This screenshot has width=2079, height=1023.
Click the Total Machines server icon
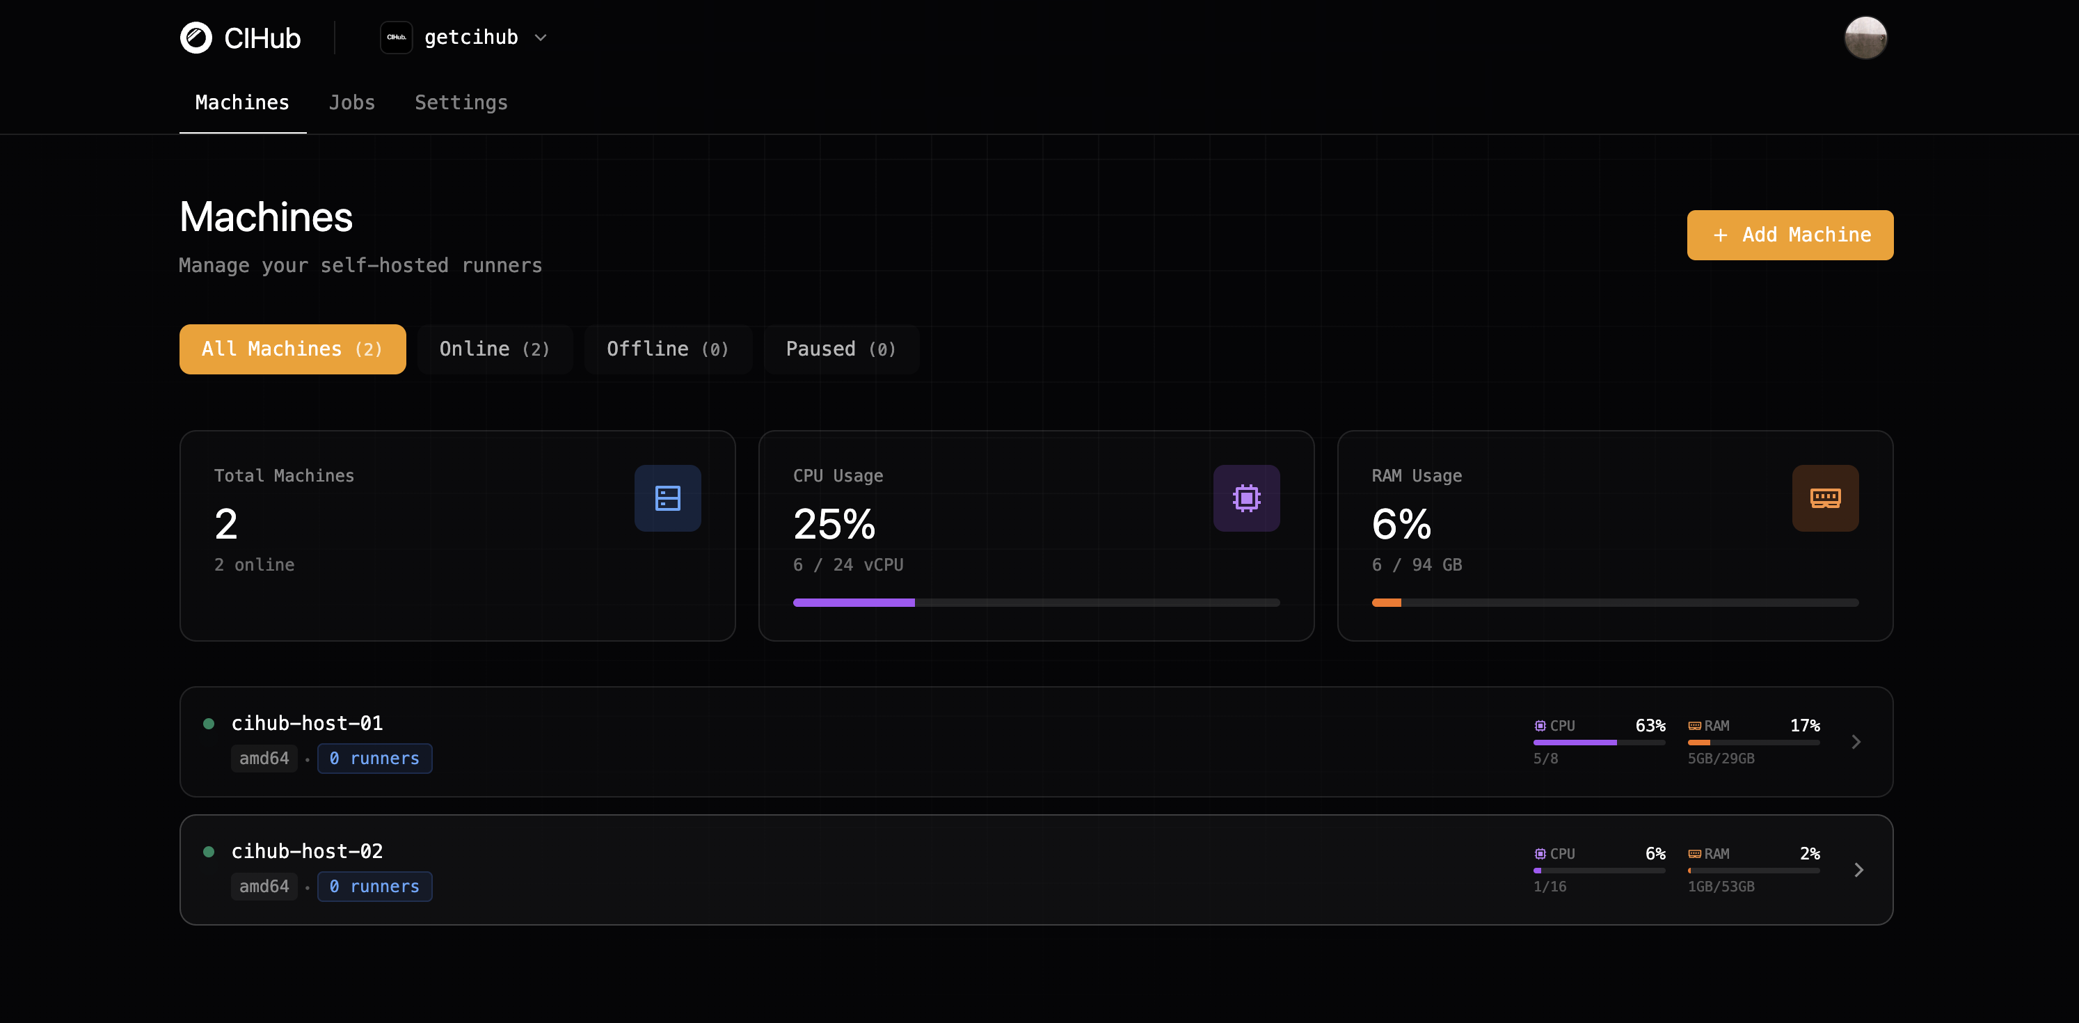pyautogui.click(x=667, y=498)
